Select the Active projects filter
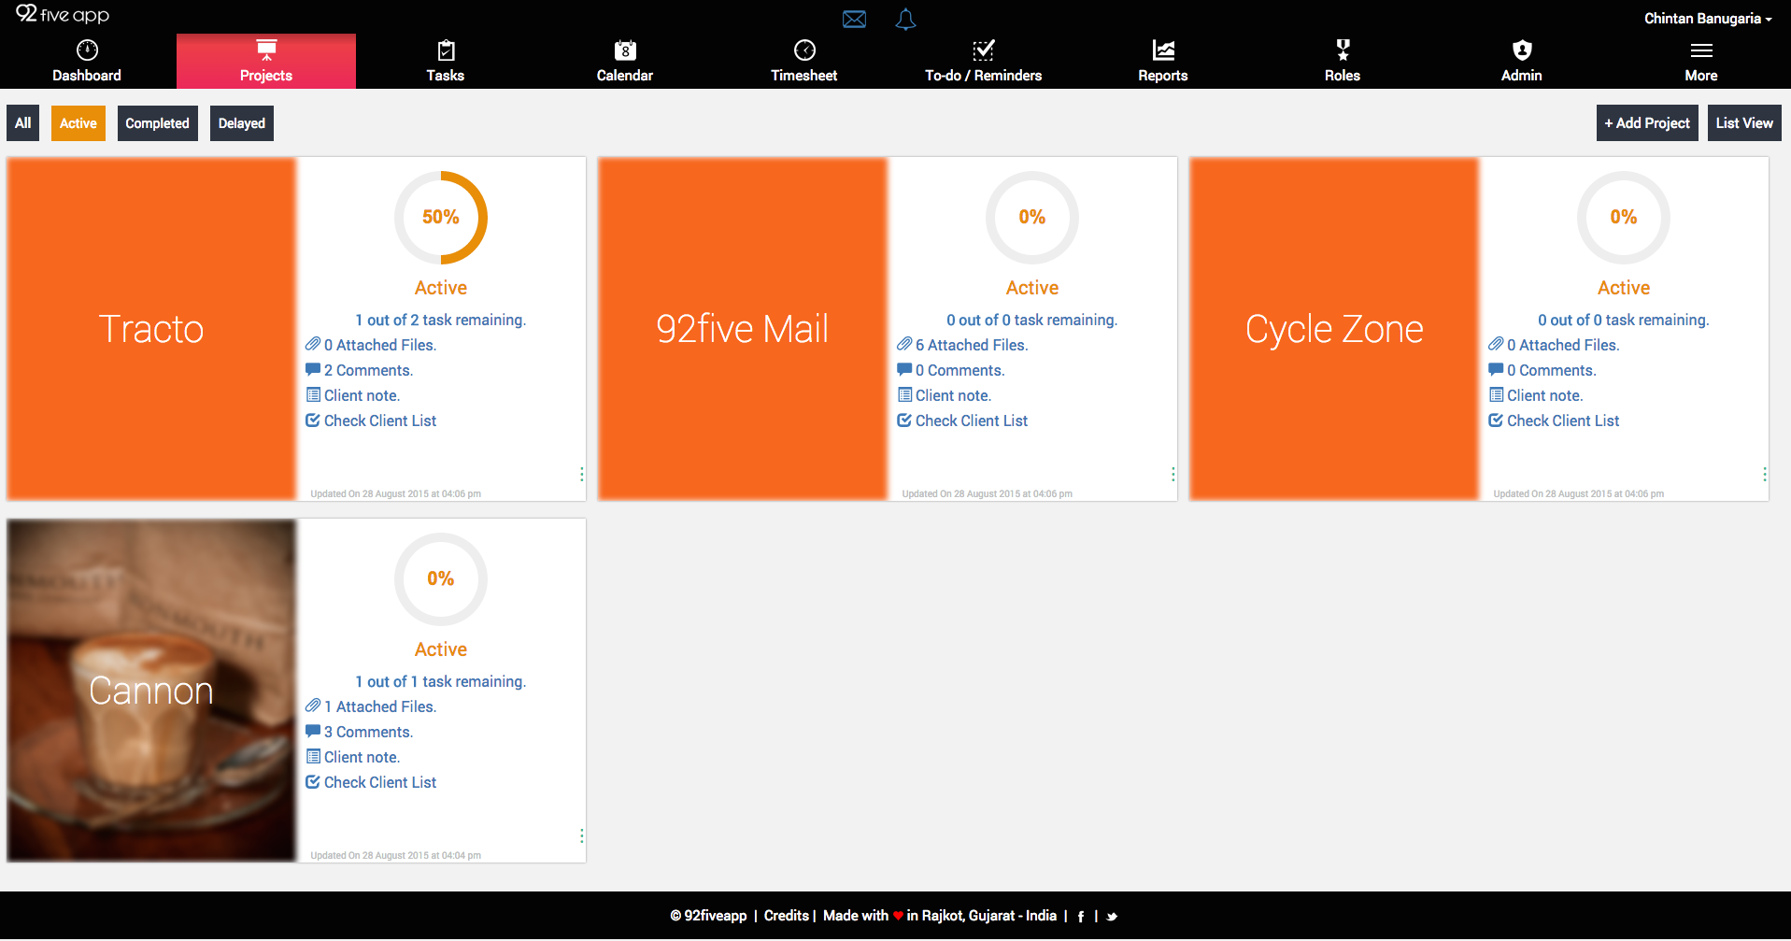The width and height of the screenshot is (1791, 941). point(78,123)
